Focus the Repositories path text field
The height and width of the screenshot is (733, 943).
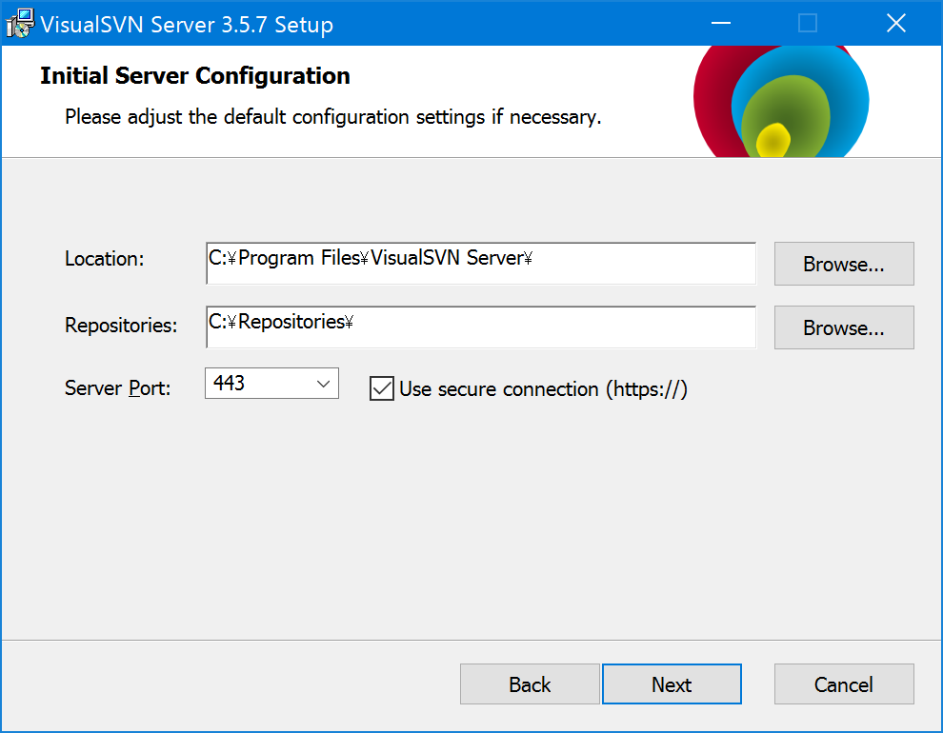click(480, 327)
